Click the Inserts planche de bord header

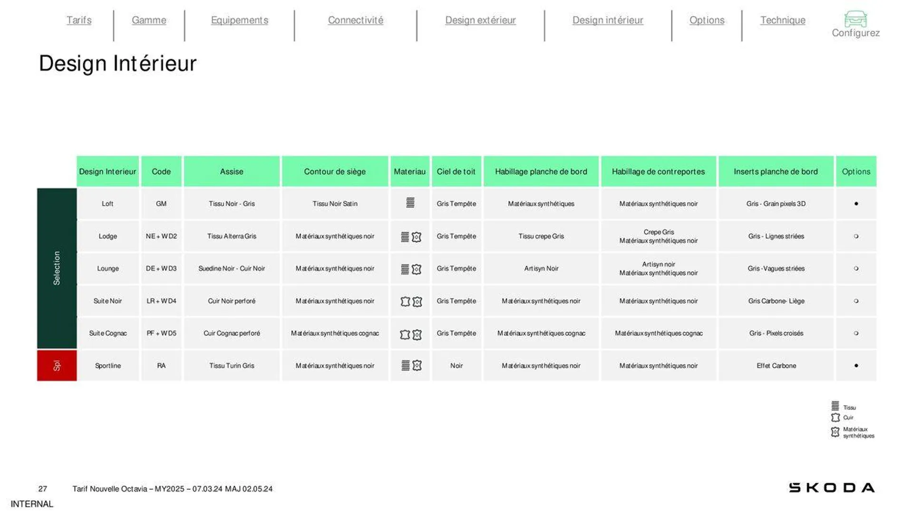pos(776,171)
